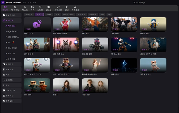Select the AI 댄스 category tab

point(39,14)
